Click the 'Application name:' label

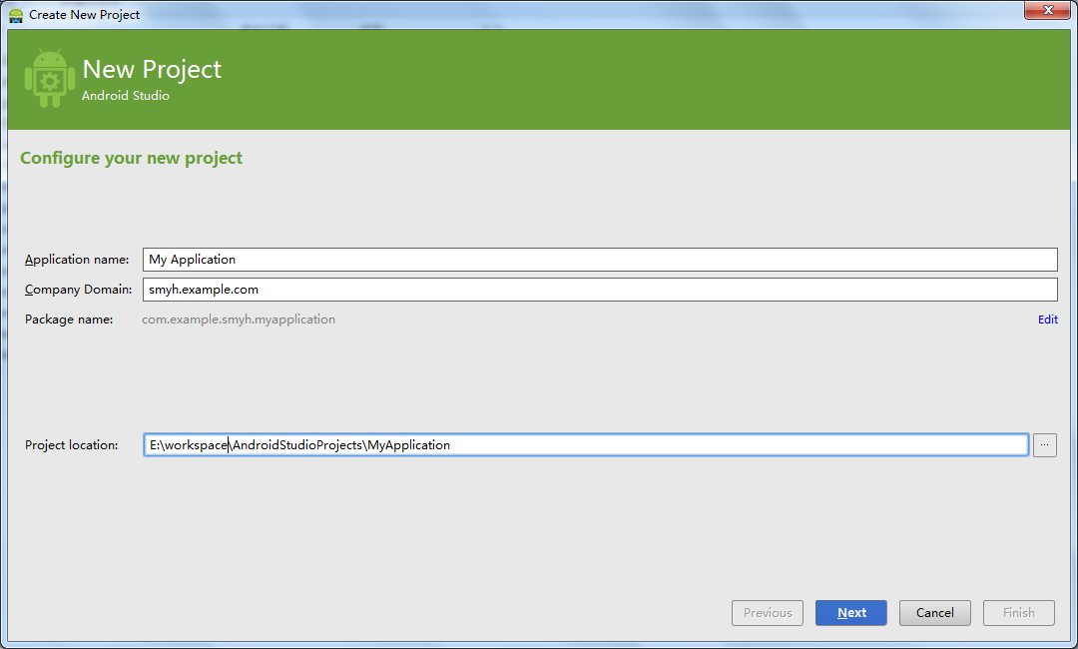coord(77,260)
